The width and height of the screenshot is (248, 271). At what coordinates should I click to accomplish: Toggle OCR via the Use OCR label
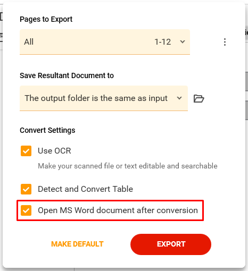point(54,151)
